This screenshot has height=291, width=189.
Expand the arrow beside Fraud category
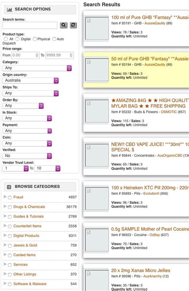click(5, 197)
